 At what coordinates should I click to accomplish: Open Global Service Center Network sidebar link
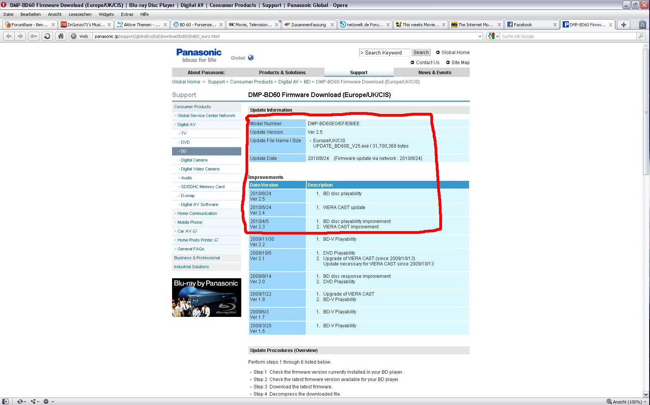[206, 116]
